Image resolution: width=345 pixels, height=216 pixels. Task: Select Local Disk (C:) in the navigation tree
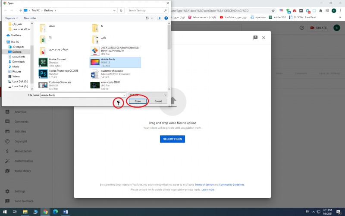point(20,81)
